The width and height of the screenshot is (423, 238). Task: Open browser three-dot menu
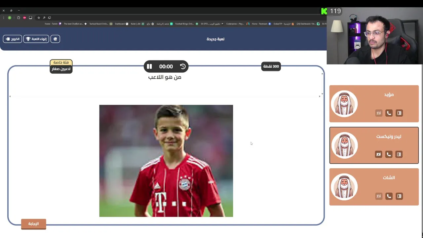coord(4,18)
